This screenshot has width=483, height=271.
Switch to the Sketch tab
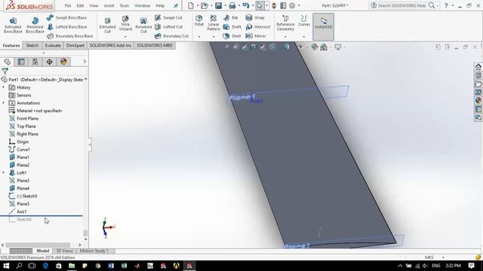click(x=32, y=45)
